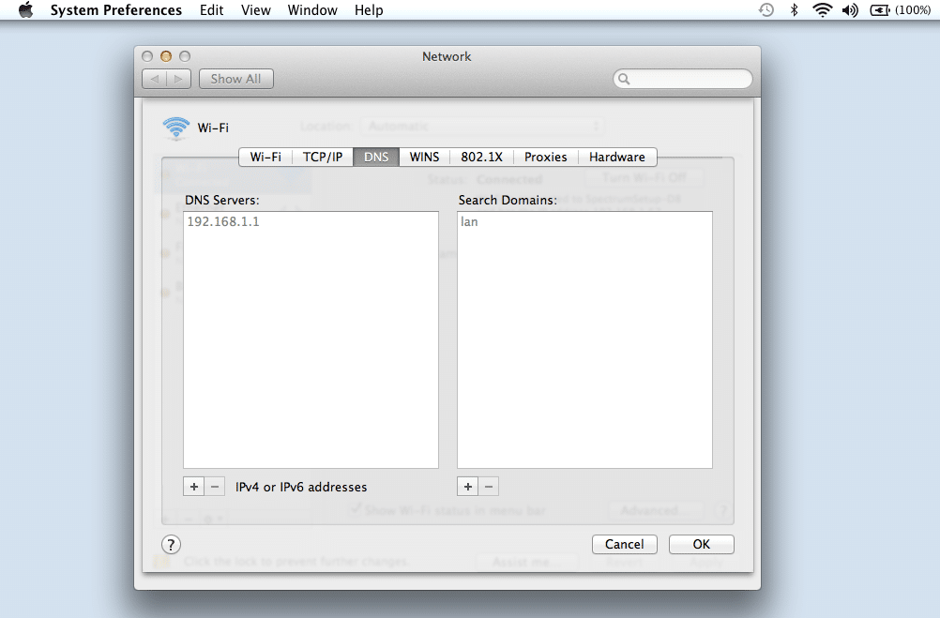940x618 pixels.
Task: Open the Proxies tab
Action: tap(545, 157)
